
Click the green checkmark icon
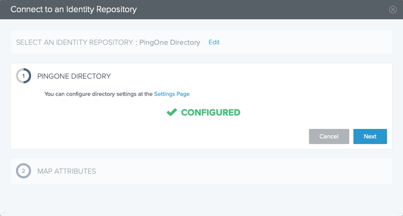coord(171,112)
